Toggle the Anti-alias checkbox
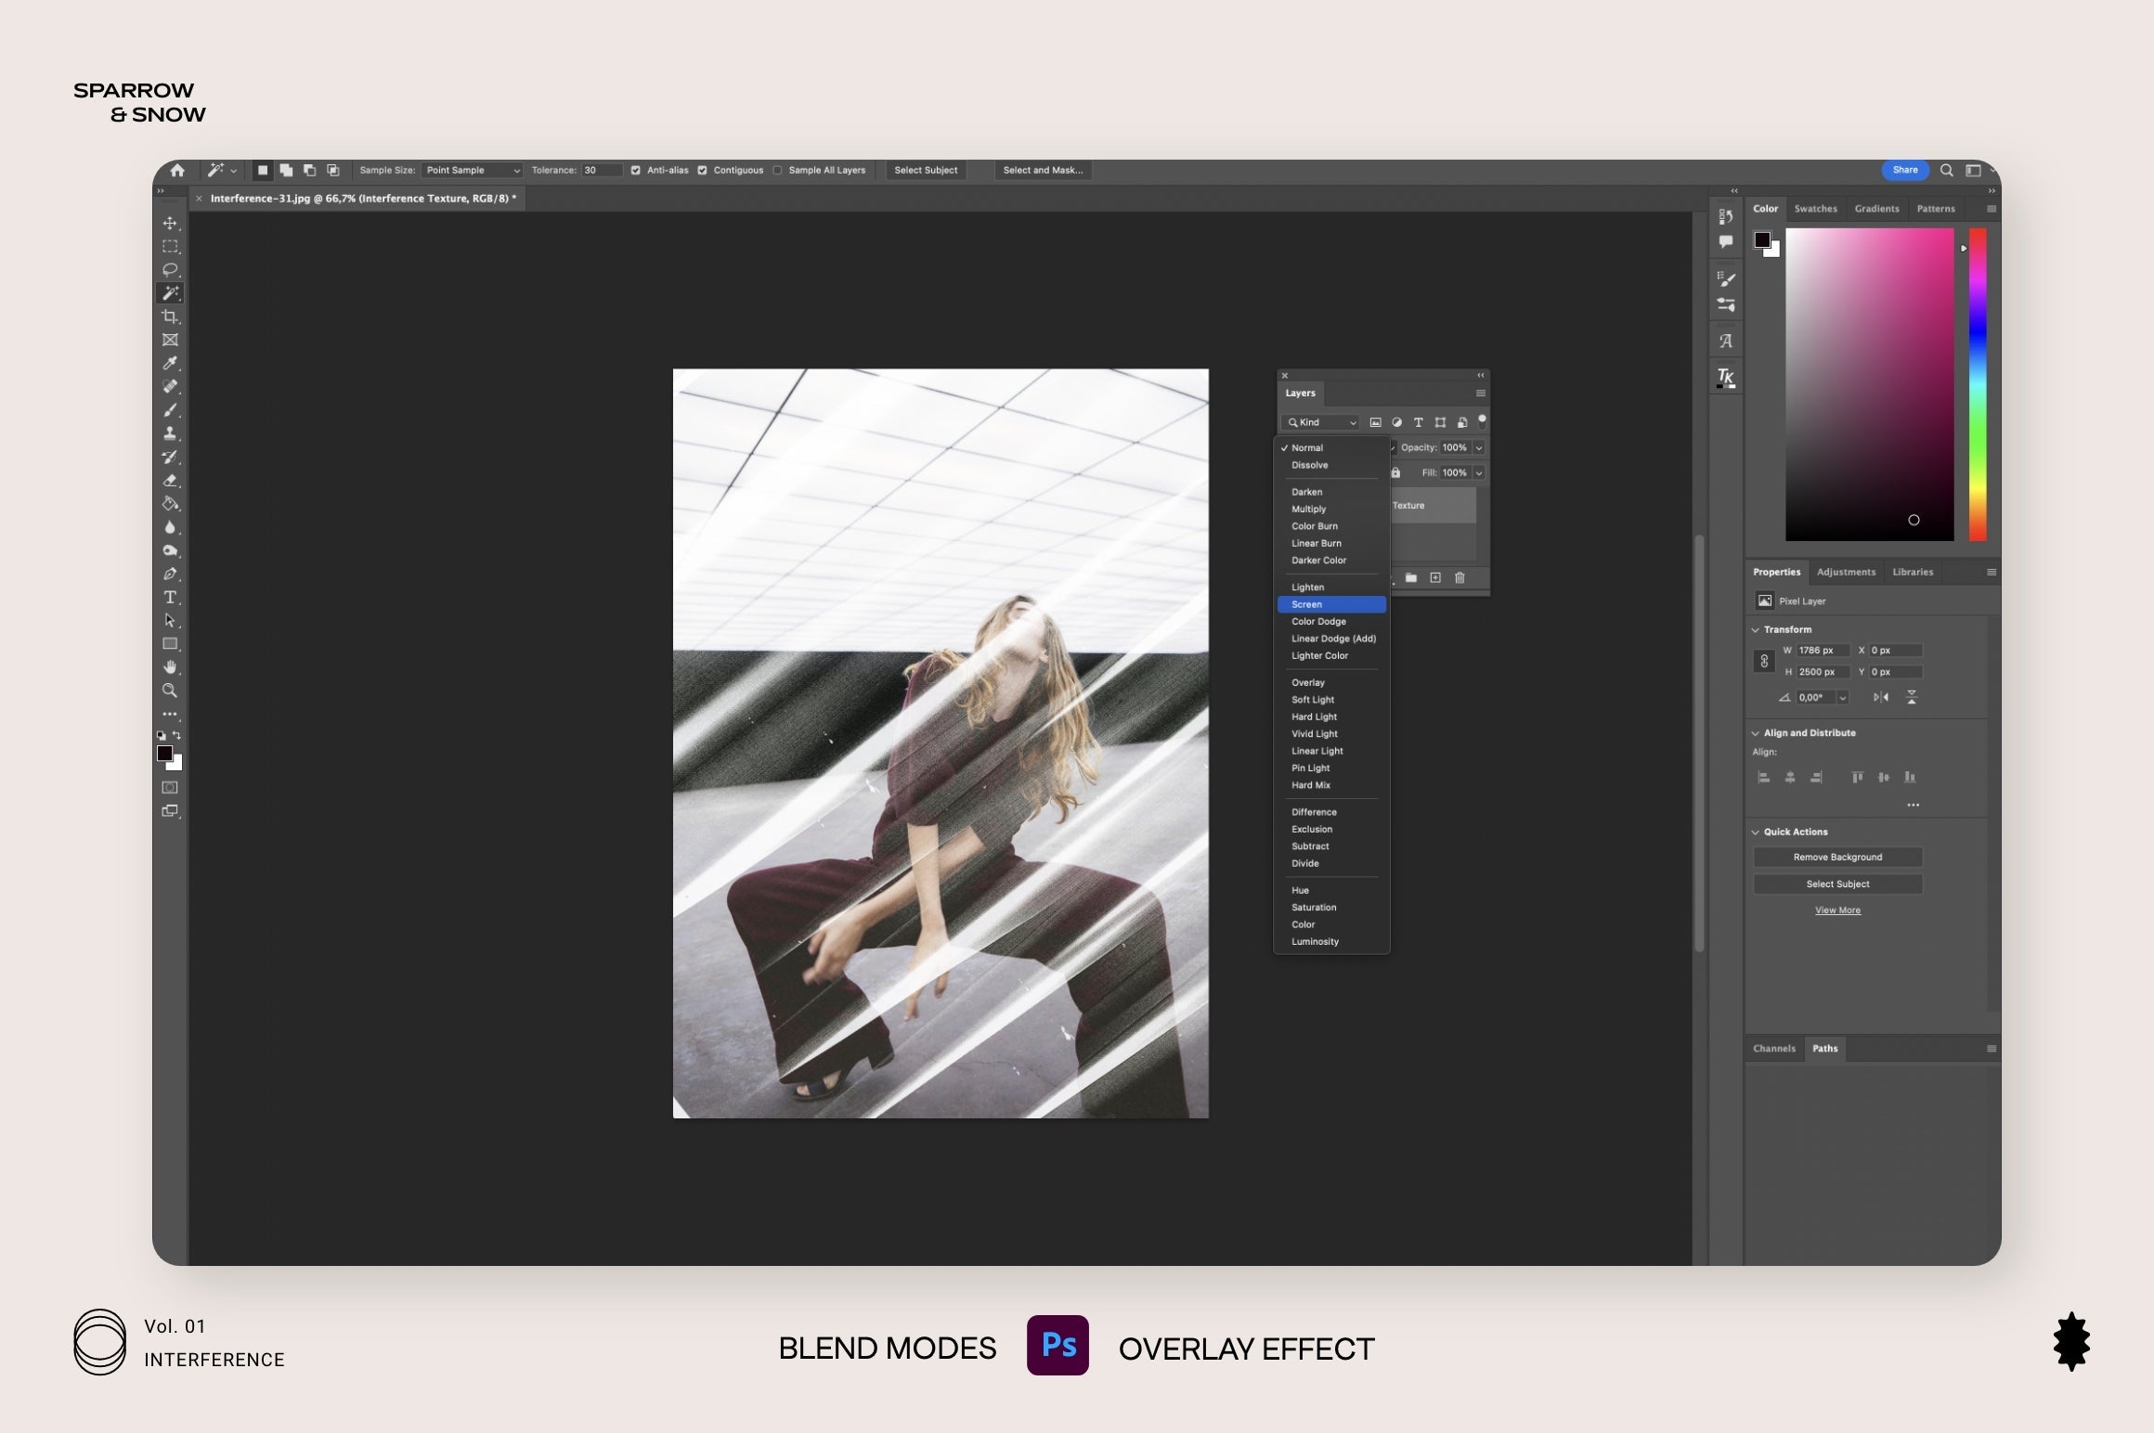Viewport: 2154px width, 1433px height. pos(636,170)
